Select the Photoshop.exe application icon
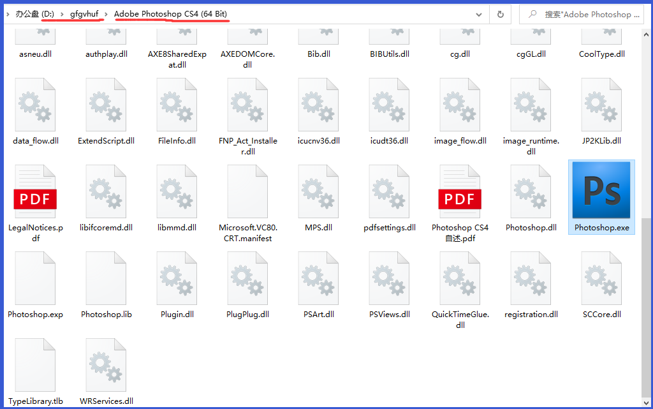The width and height of the screenshot is (653, 409). pyautogui.click(x=601, y=191)
